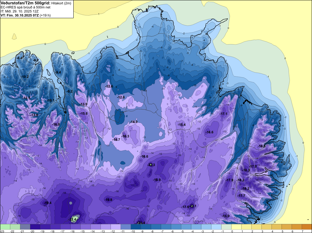Screen dimensions: 312x233
Task: Click the 'VT: Fim. 30.10.2025 07Z' valid time
Action: [20, 15]
